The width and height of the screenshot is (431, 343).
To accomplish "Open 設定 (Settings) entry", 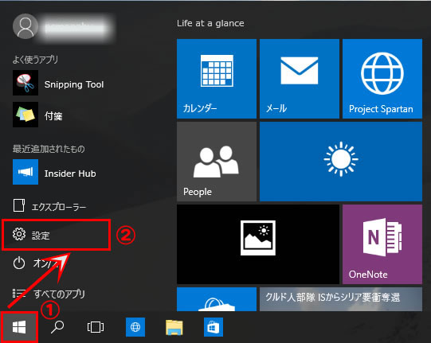I will pyautogui.click(x=56, y=235).
